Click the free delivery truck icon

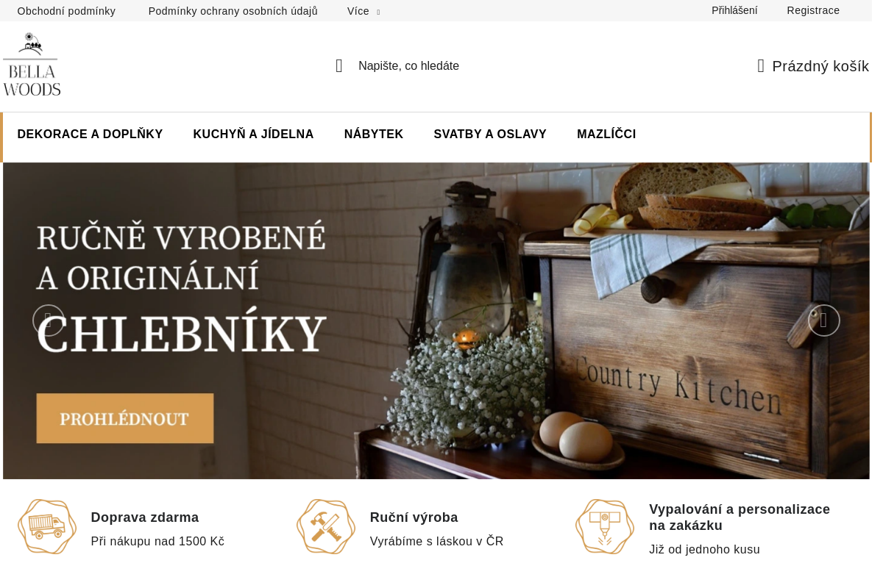click(47, 527)
